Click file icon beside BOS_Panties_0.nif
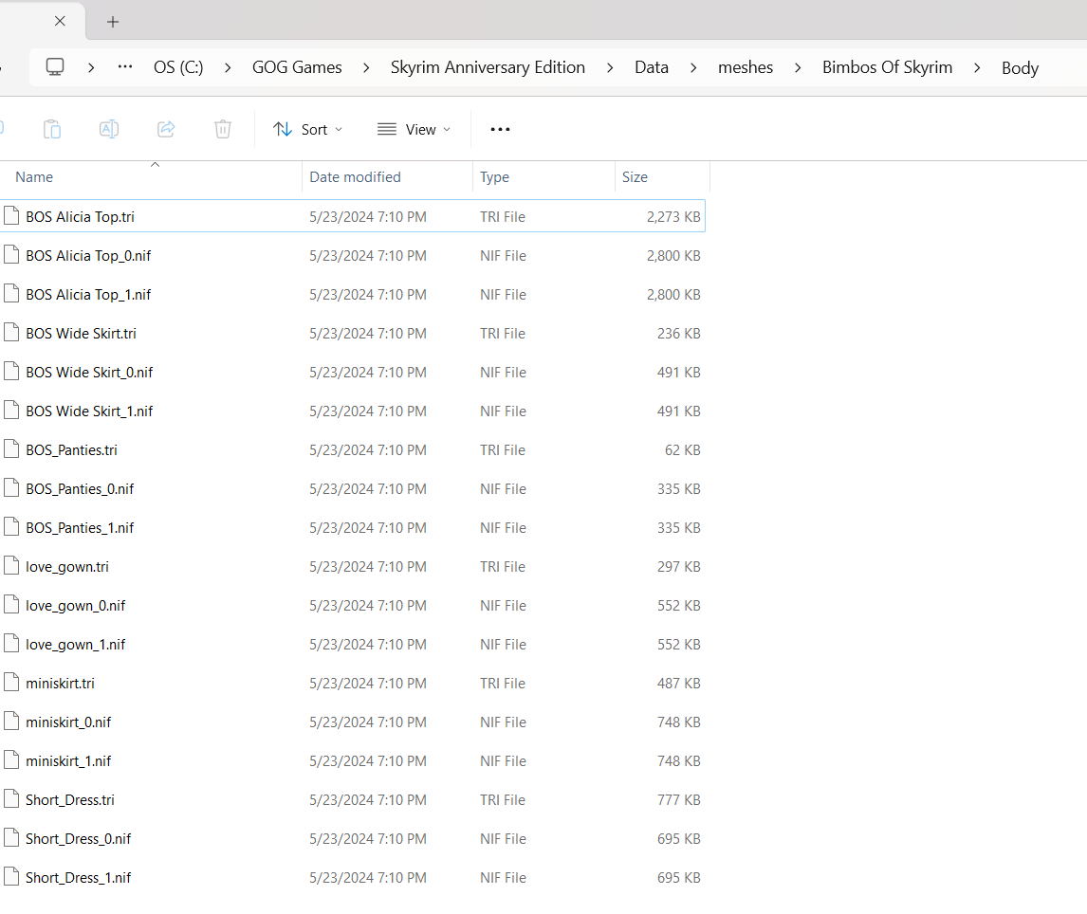Image resolution: width=1087 pixels, height=914 pixels. [x=11, y=488]
